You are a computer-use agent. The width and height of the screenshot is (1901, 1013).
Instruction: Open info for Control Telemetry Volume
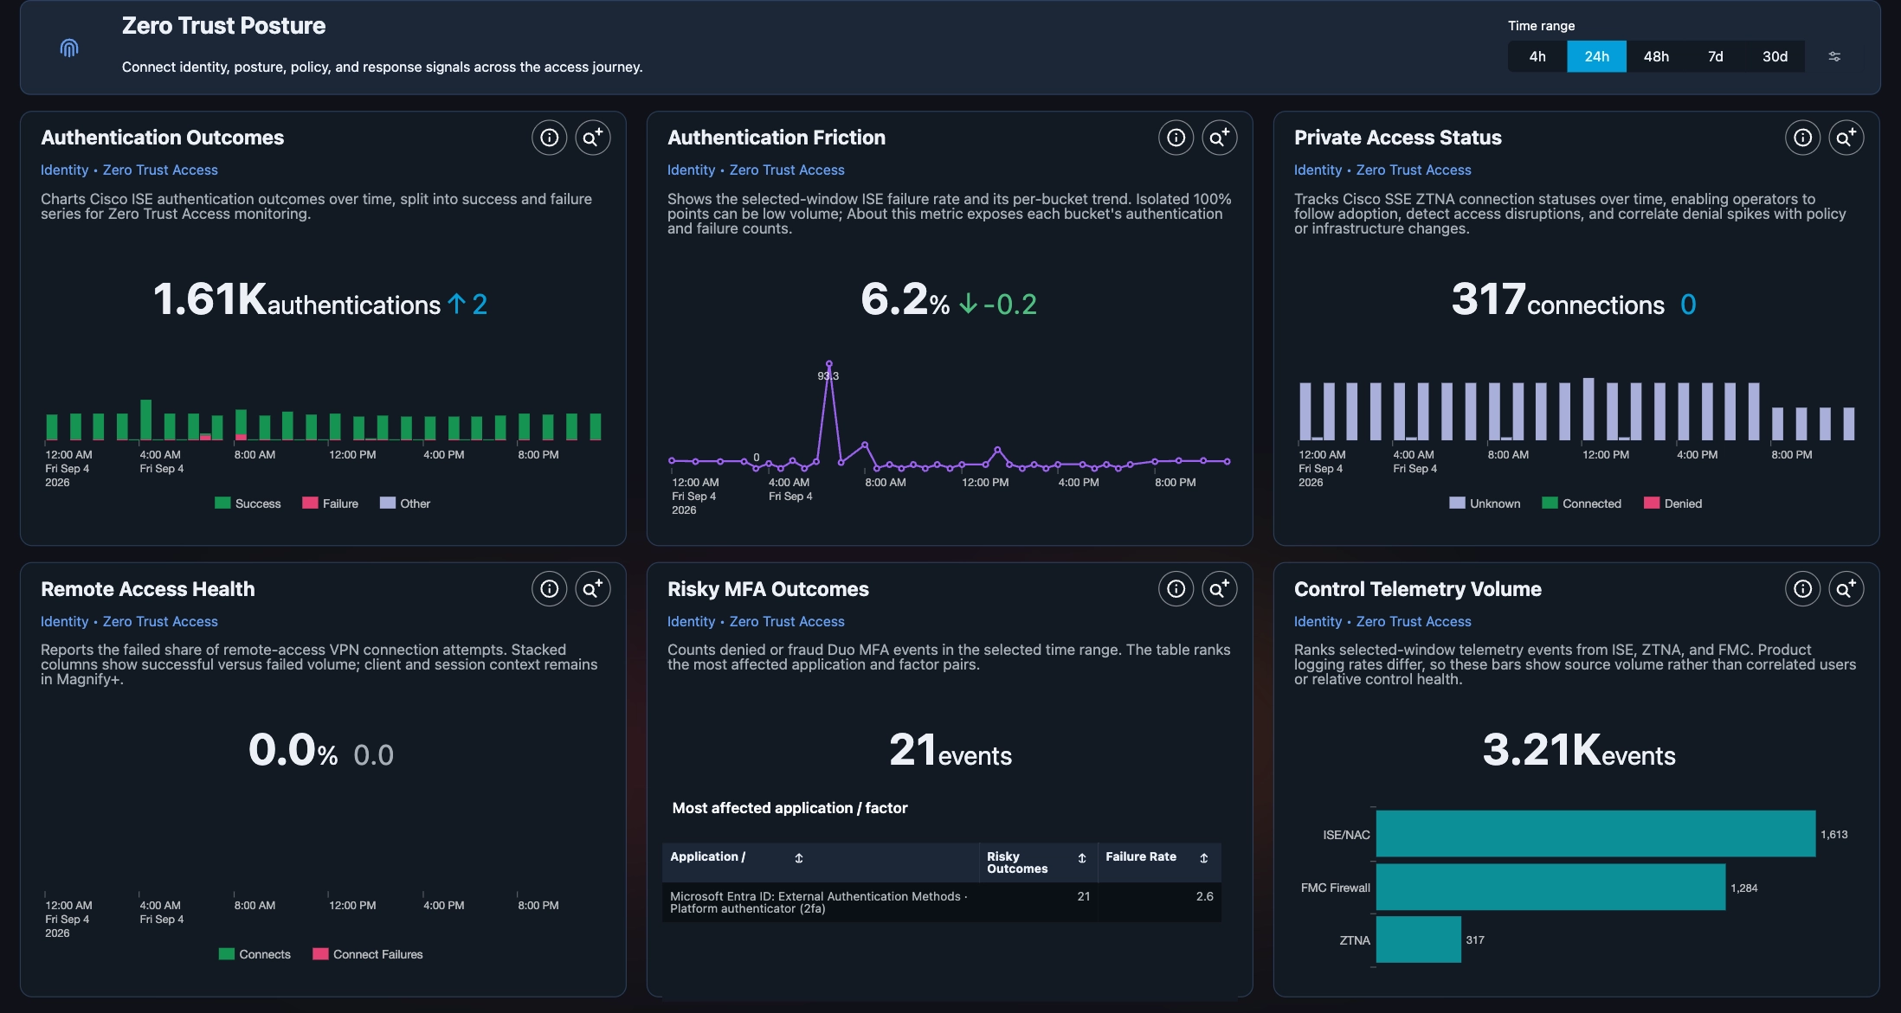(1802, 589)
